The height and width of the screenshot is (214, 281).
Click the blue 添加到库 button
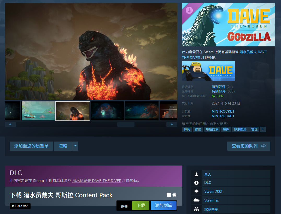pyautogui.click(x=164, y=205)
